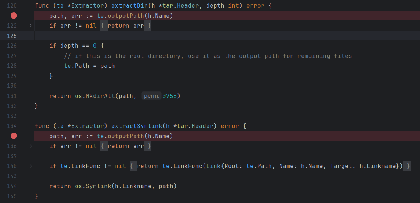Viewport: 420px width, 203px height.
Task: Expand folded code chevron at line 136
Action: click(30, 146)
